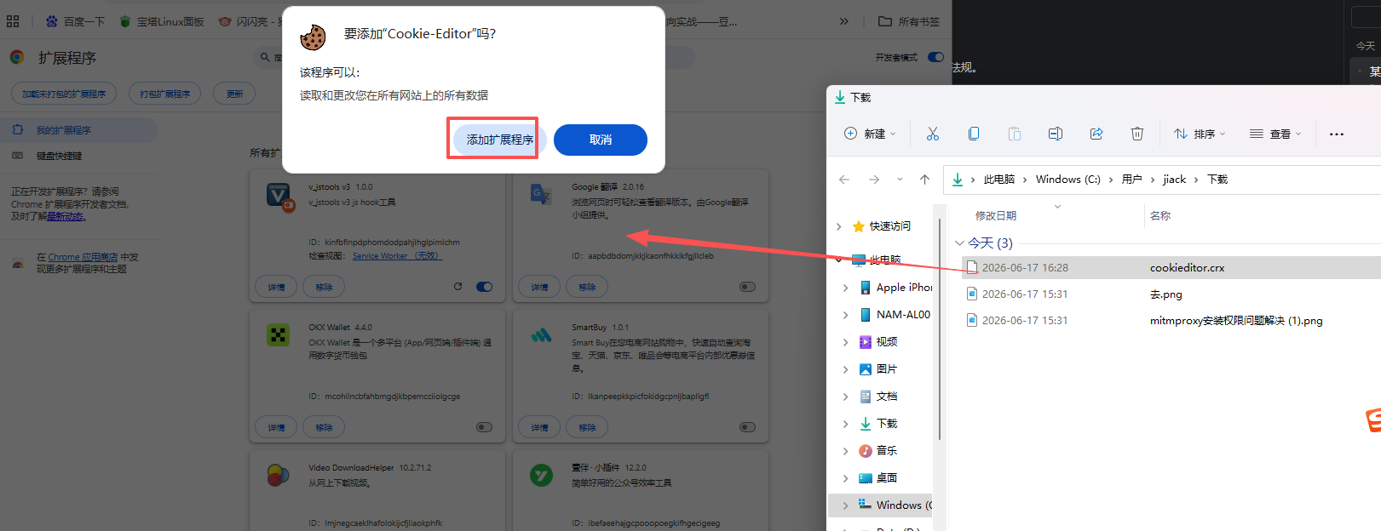Expand the Apple iPhone tree node
Viewport: 1381px width, 531px height.
[x=845, y=288]
